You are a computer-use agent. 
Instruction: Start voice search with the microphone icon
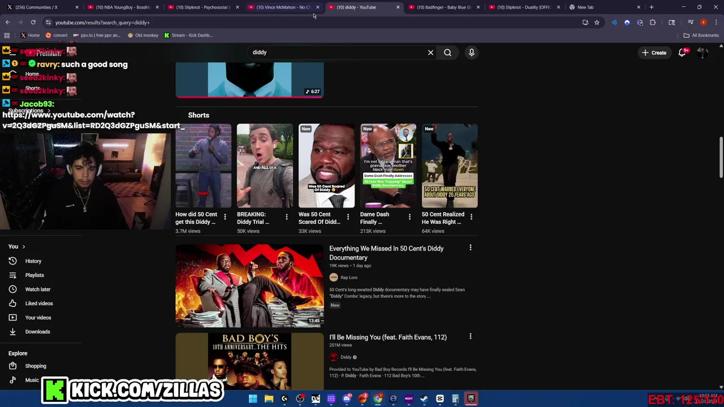[471, 53]
